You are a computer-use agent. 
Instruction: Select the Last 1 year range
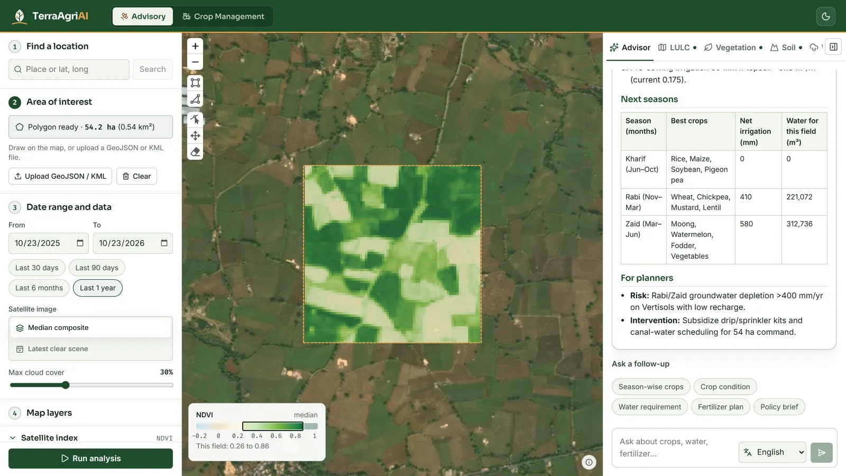tap(98, 288)
